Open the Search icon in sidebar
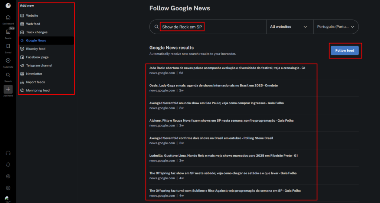Viewport: 380px width, 203px height. coord(8,75)
